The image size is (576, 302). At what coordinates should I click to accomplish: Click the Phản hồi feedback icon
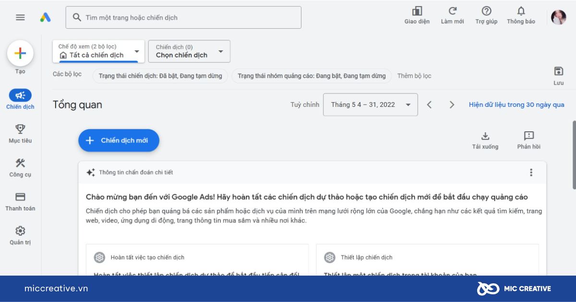click(529, 136)
